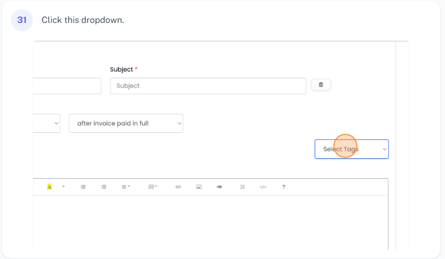The image size is (445, 259).
Task: Open editor help question mark
Action: (284, 187)
